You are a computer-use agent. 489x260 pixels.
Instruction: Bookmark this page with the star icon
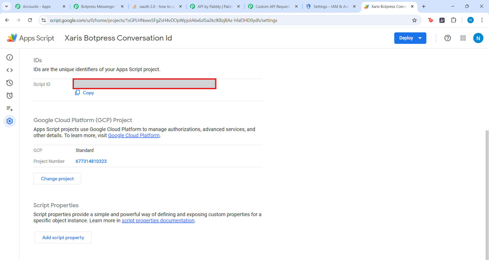point(415,20)
